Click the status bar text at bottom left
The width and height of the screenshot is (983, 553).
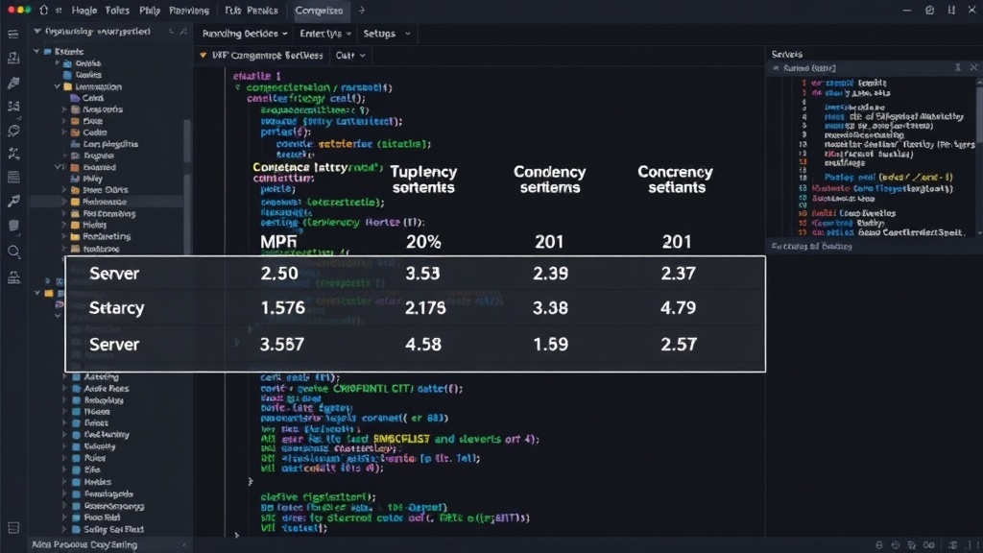[84, 544]
